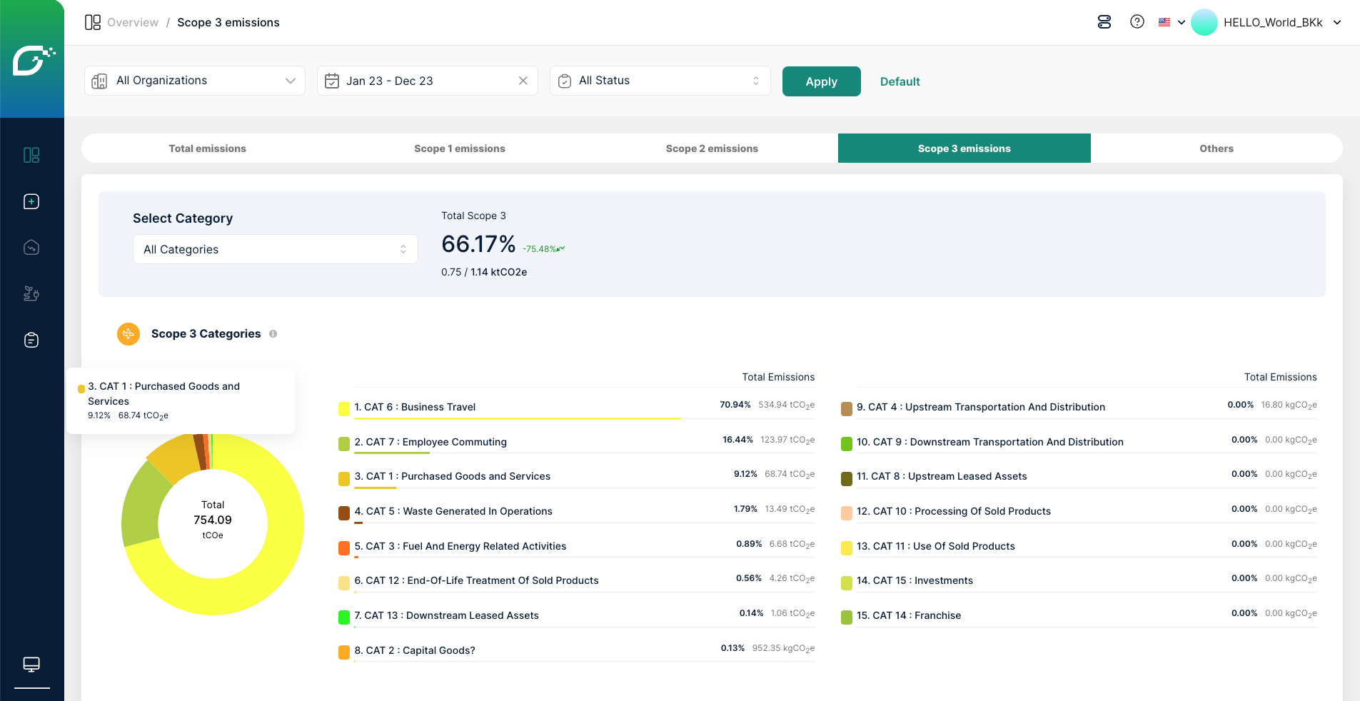The image size is (1360, 701).
Task: Clear the Jan 23 - Dec 23 date range
Action: click(x=523, y=81)
